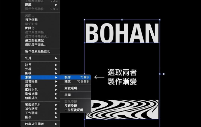Click 建立剪裁標記 menu item

point(40,40)
